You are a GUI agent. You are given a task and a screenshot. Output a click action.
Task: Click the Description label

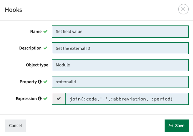(x=31, y=48)
